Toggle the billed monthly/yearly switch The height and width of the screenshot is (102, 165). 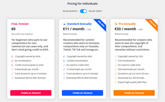(83, 11)
